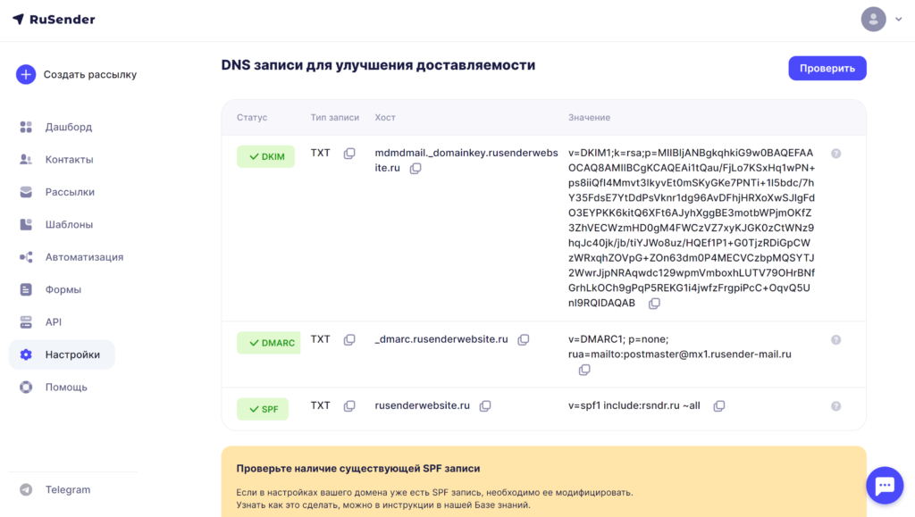
Task: Click the Помощь lifebuoy icon
Action: pos(26,387)
